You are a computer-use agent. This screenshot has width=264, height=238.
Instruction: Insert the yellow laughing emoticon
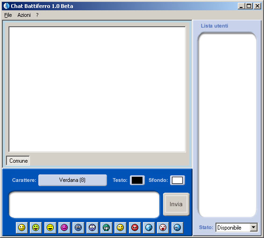click(50, 228)
